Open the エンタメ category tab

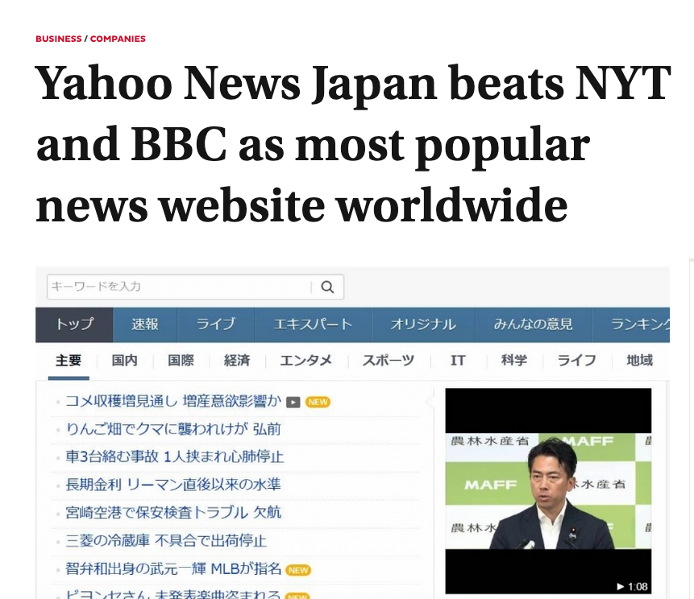[305, 361]
